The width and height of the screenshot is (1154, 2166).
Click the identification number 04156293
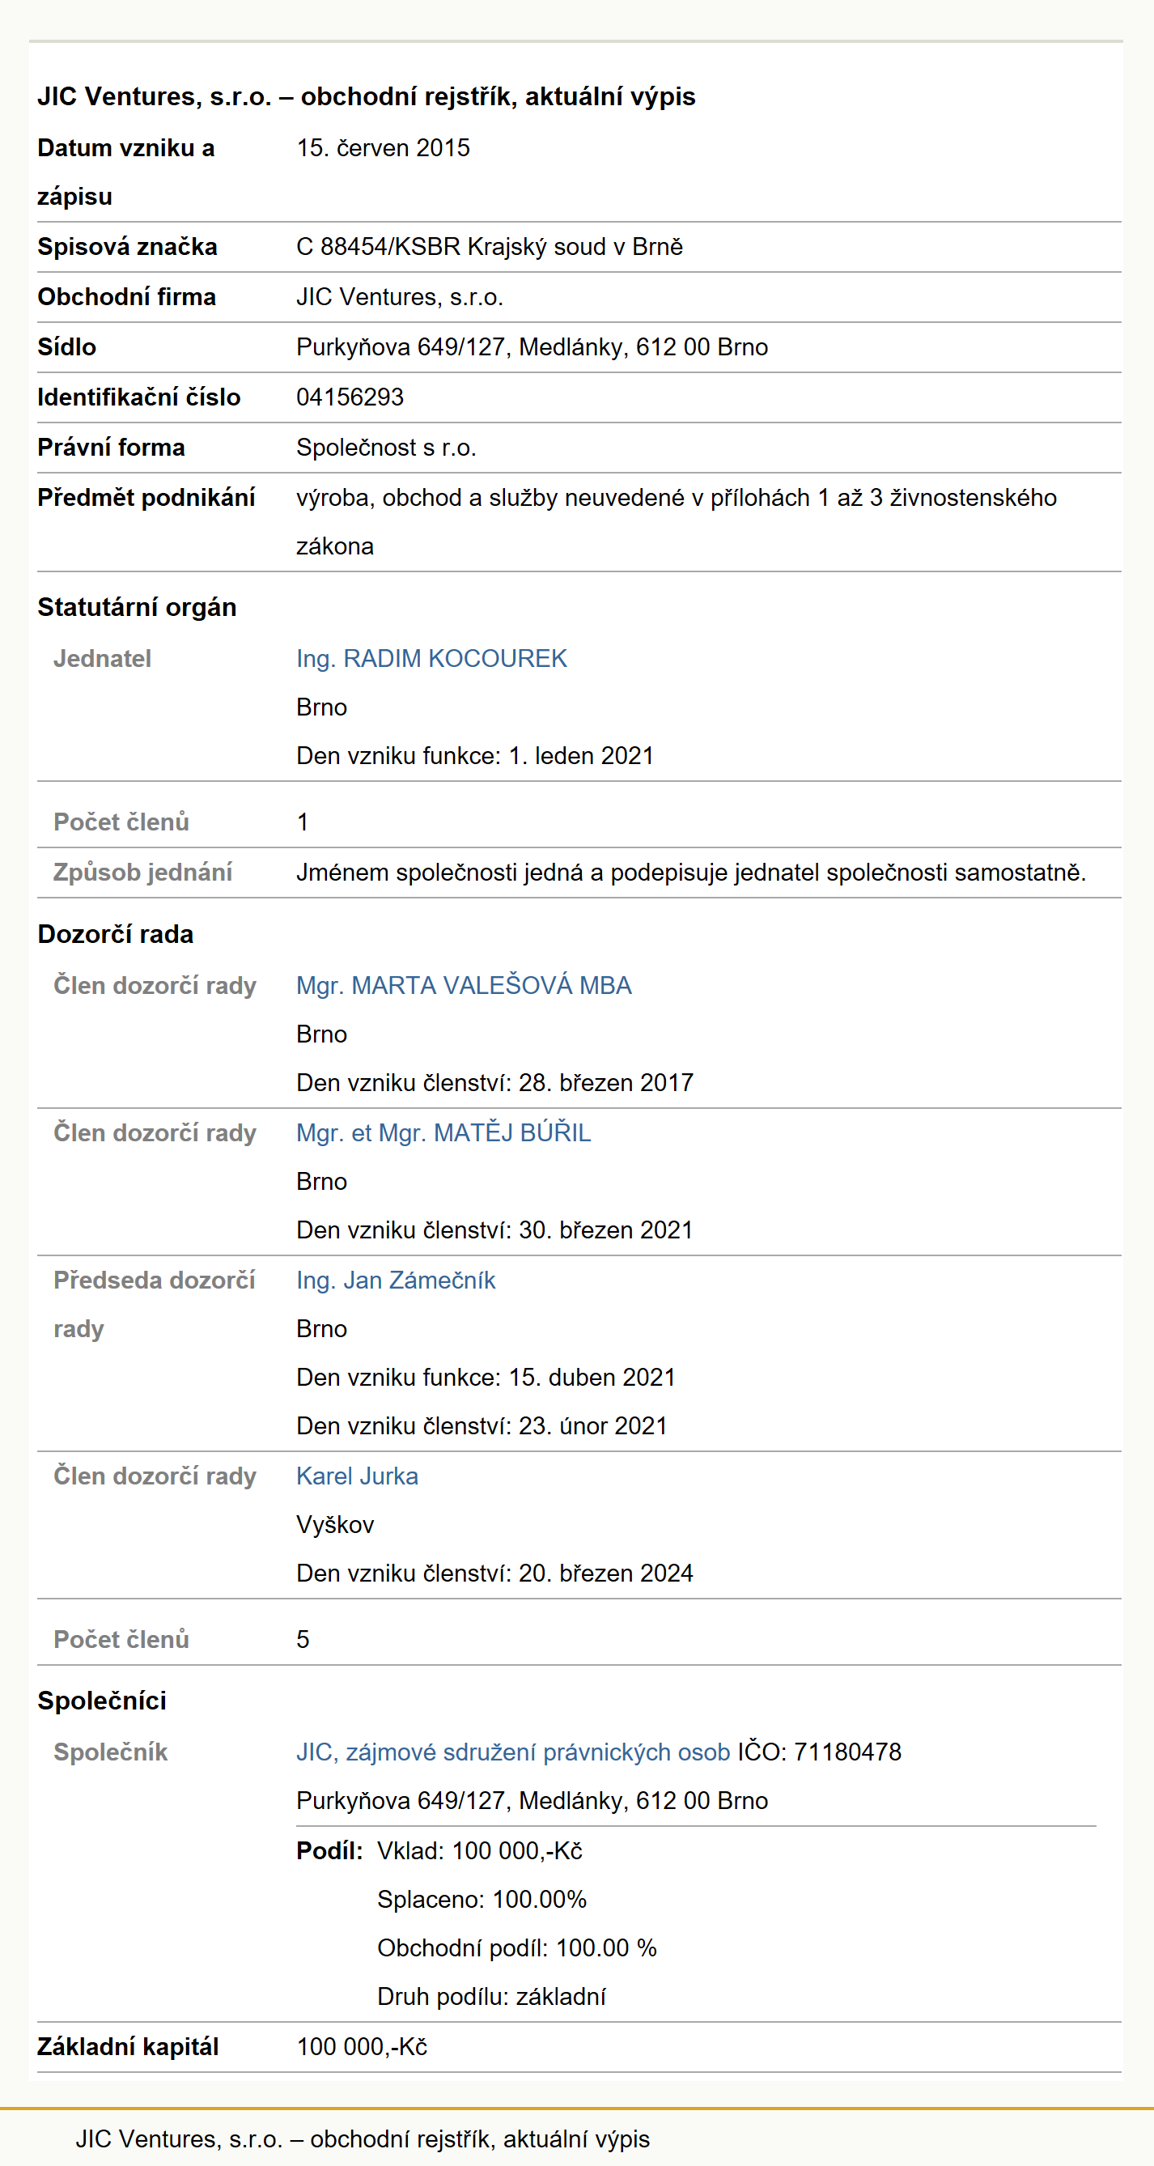pyautogui.click(x=350, y=397)
